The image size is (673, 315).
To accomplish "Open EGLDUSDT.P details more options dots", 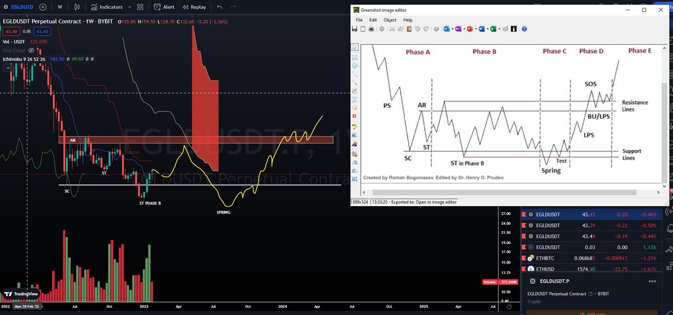I will [x=652, y=281].
